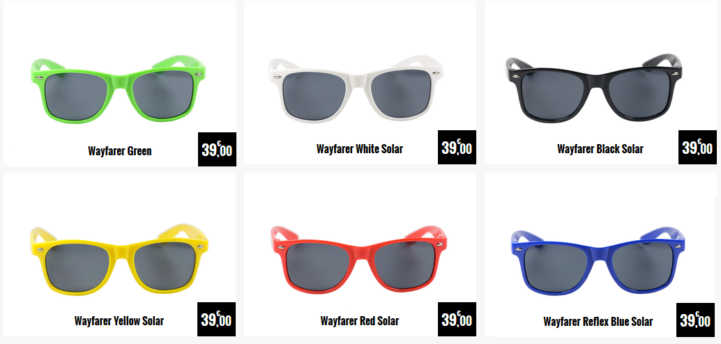Viewport: 721px width, 344px height.
Task: Select the price tag on Wayfarer Yellow Solar
Action: [217, 319]
